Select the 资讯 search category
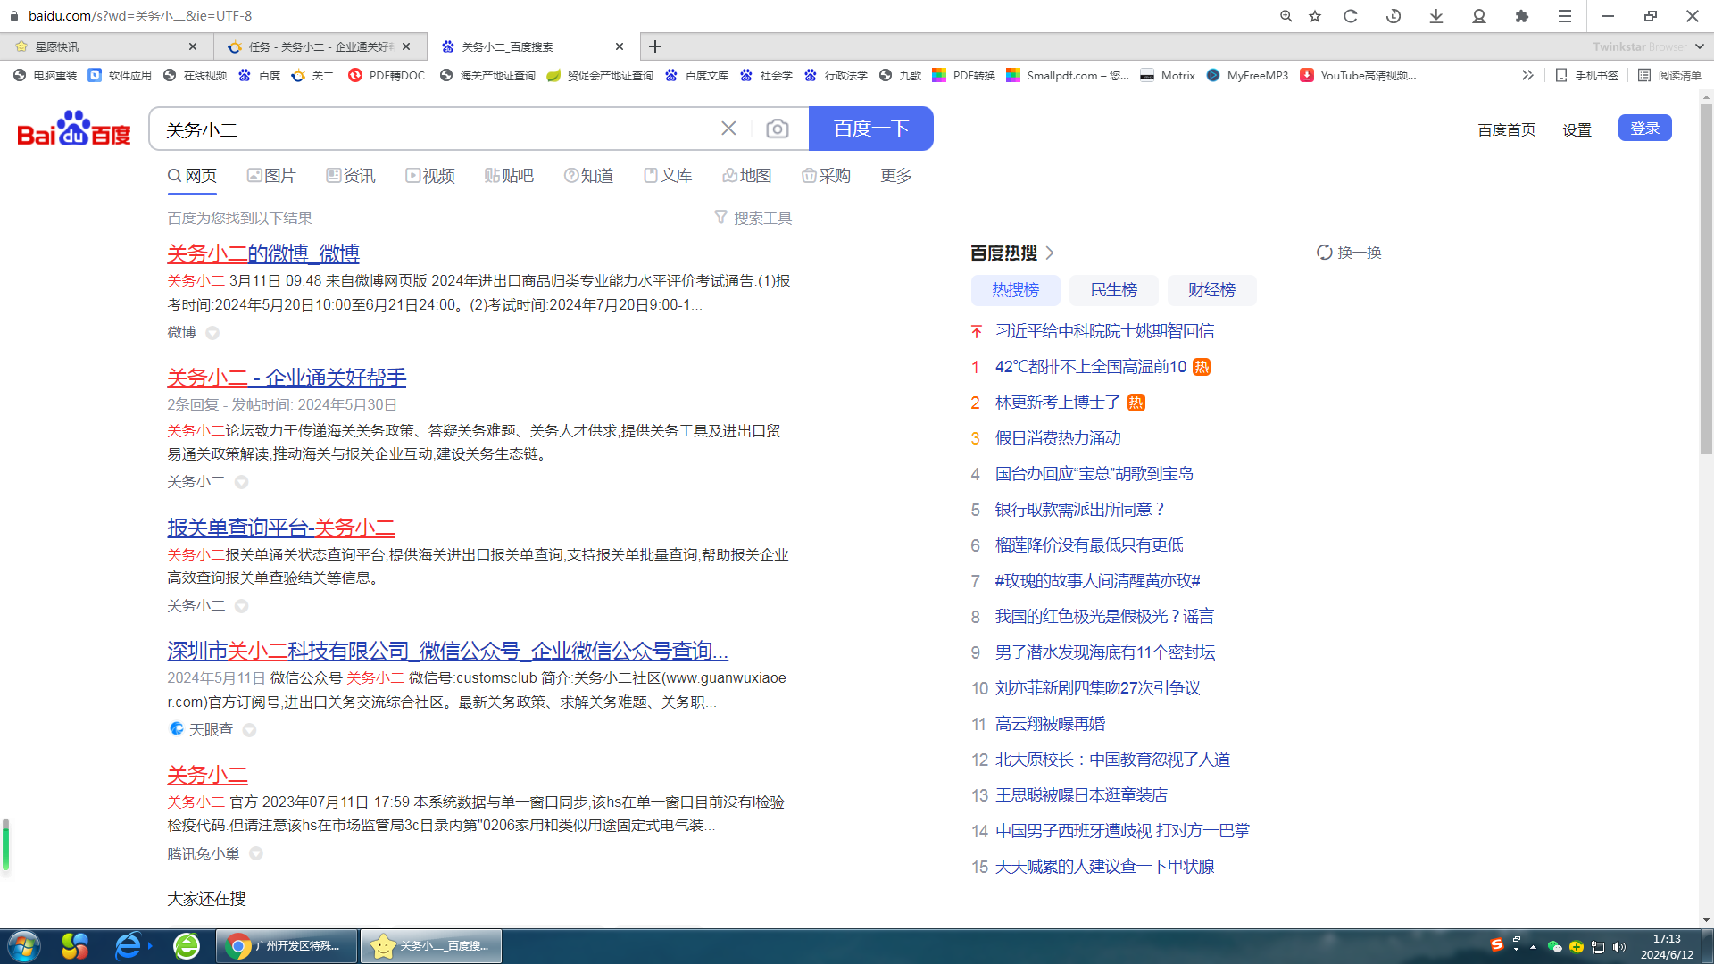This screenshot has width=1714, height=964. 351,176
